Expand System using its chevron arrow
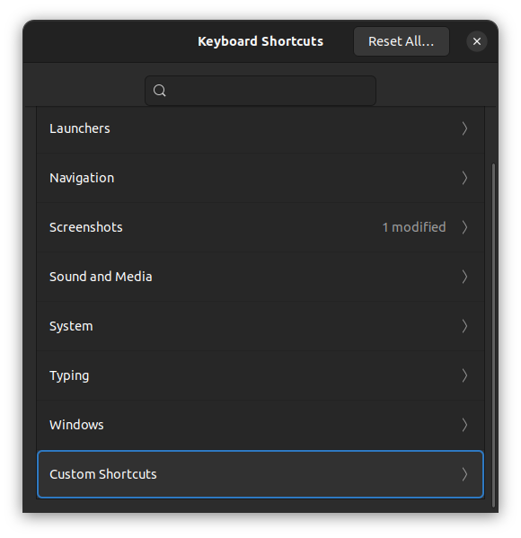 click(464, 326)
